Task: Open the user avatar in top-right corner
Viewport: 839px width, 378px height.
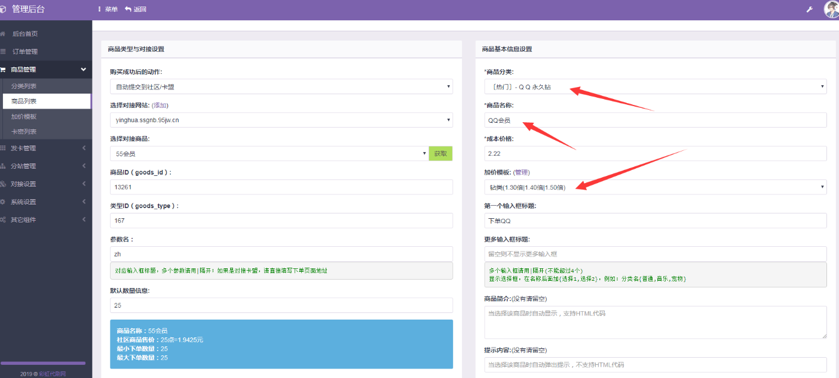Action: (x=831, y=10)
